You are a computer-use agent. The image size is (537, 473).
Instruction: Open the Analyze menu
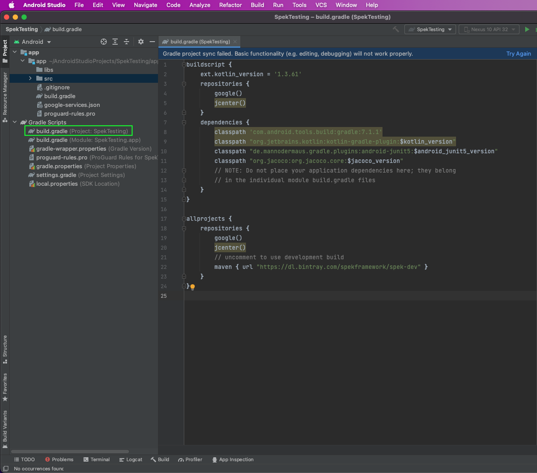tap(200, 5)
